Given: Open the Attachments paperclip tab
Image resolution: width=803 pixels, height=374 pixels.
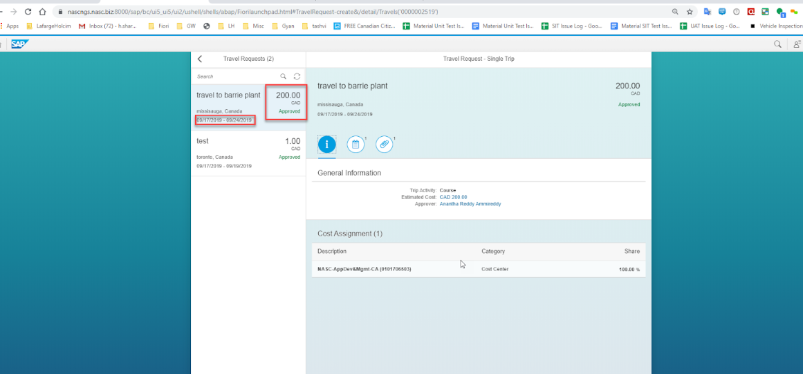Looking at the screenshot, I should (384, 144).
